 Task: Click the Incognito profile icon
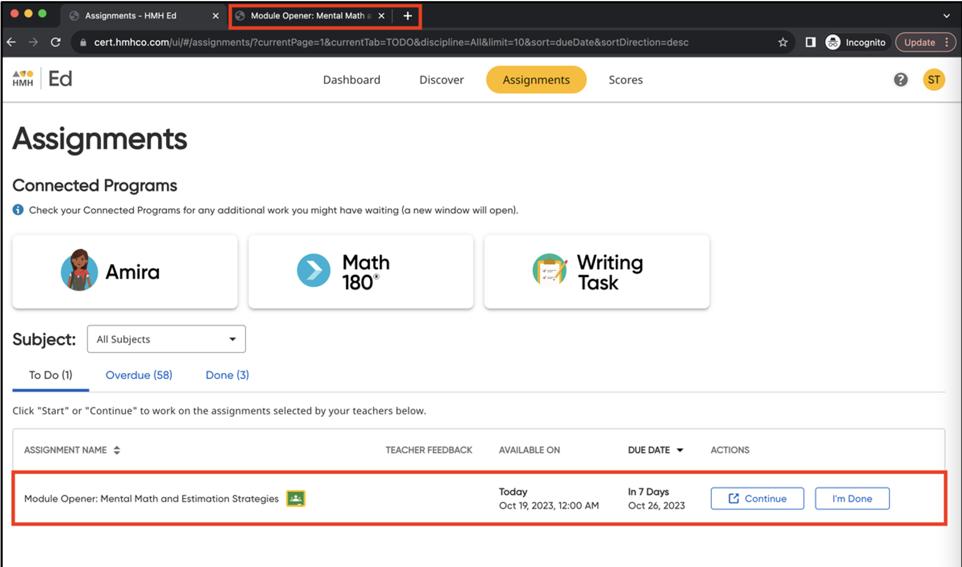coord(833,43)
